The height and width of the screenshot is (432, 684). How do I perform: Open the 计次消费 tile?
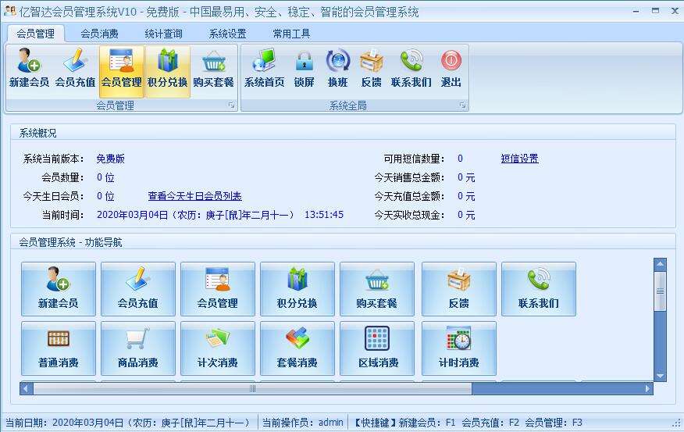(x=218, y=348)
